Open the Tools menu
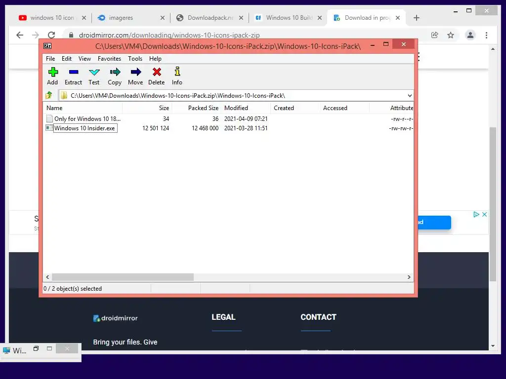This screenshot has height=379, width=506. click(x=135, y=59)
